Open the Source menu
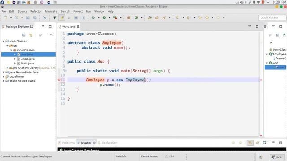This screenshot has height=161, width=287. click(22, 11)
